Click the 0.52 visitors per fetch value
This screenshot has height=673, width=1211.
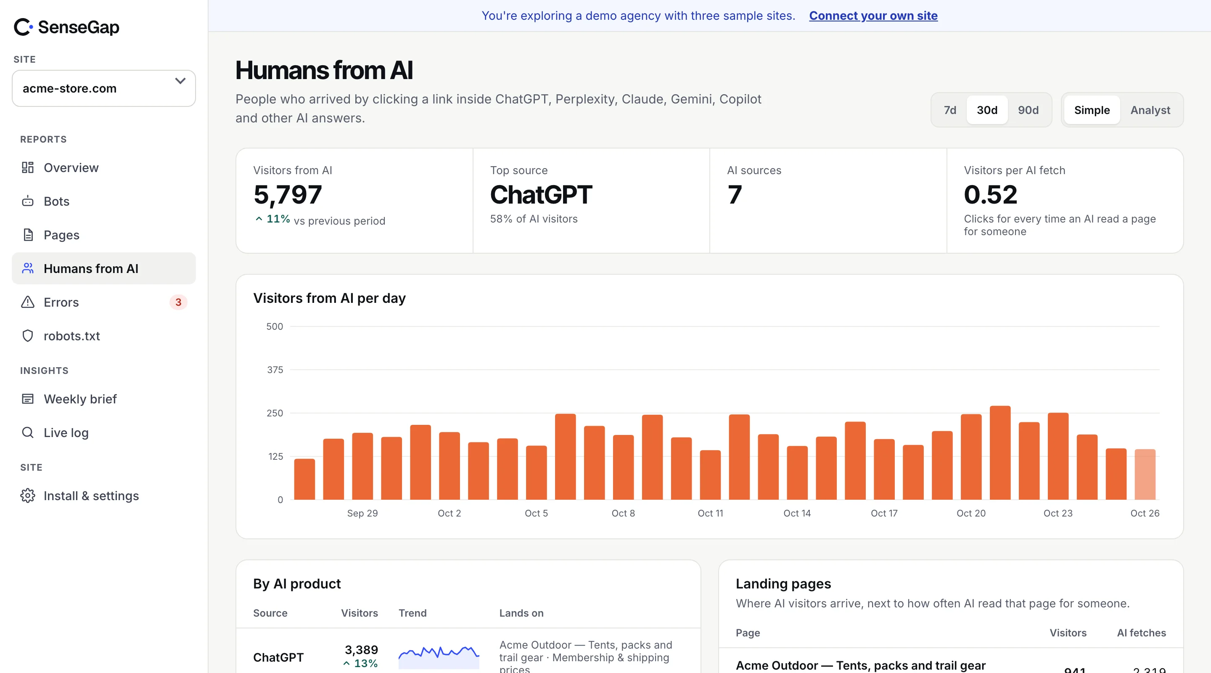[x=991, y=194]
